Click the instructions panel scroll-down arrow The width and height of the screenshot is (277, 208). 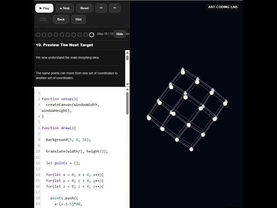pyautogui.click(x=127, y=84)
